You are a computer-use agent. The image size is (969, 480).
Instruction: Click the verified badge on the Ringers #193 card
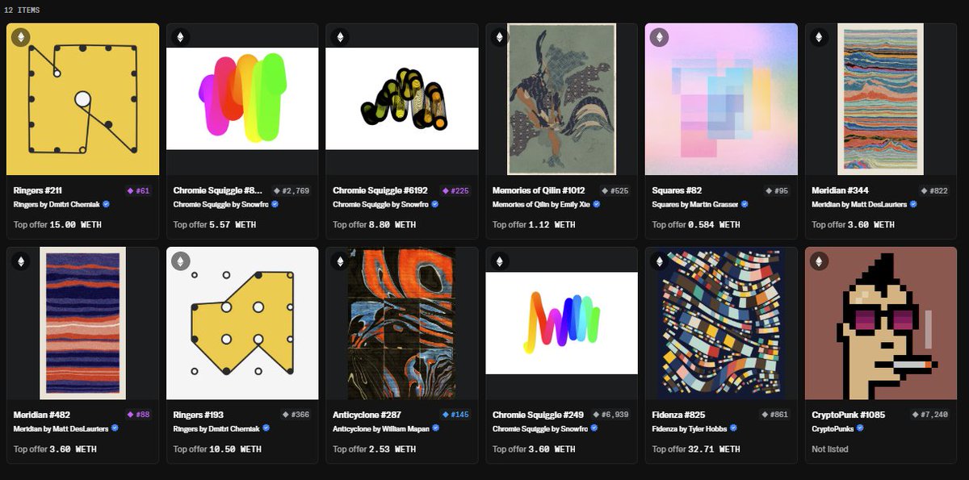click(x=266, y=428)
